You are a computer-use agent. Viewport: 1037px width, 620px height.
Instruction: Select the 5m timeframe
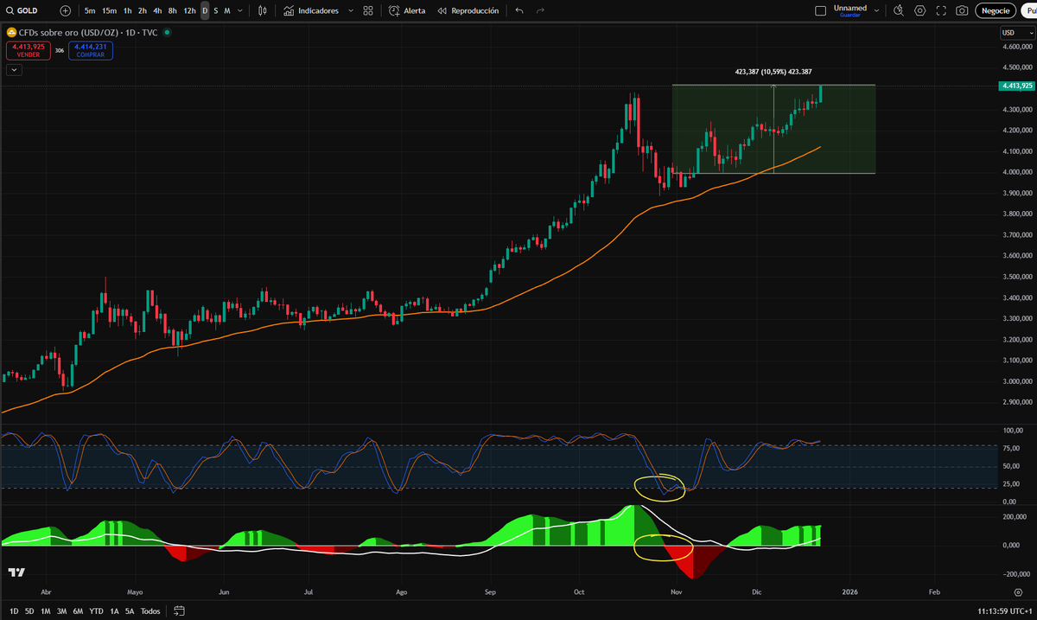tap(90, 10)
